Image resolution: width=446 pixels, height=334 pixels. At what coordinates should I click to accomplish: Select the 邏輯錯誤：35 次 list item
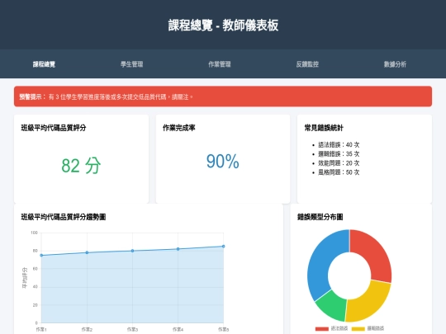point(339,154)
